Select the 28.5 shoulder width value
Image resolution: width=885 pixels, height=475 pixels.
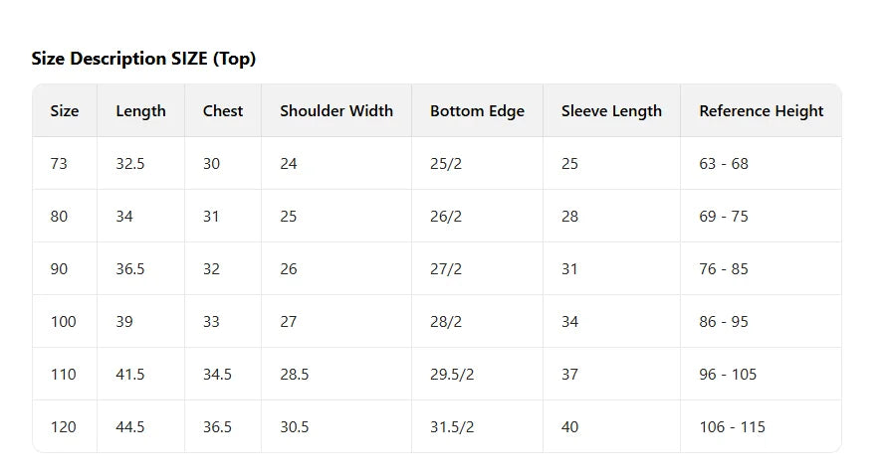[295, 374]
